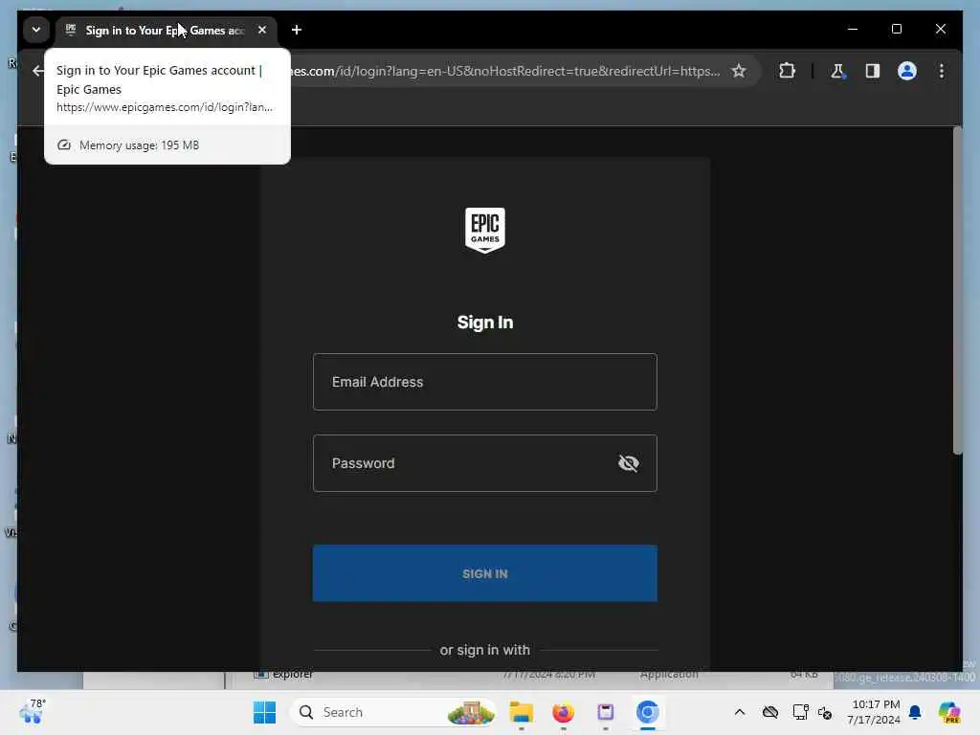Click the muted volume tray icon

pos(825,712)
